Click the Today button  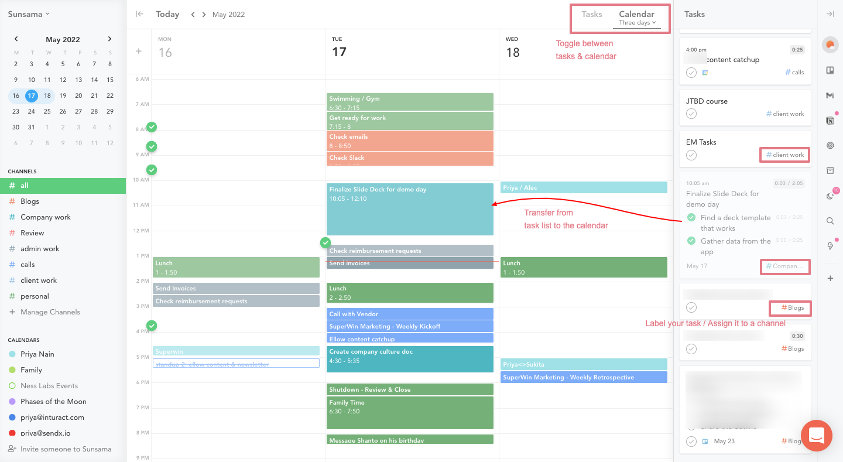(167, 14)
